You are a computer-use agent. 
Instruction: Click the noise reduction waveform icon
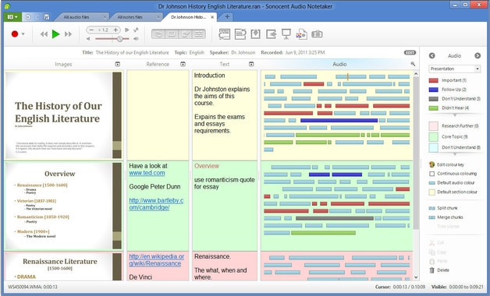click(136, 30)
